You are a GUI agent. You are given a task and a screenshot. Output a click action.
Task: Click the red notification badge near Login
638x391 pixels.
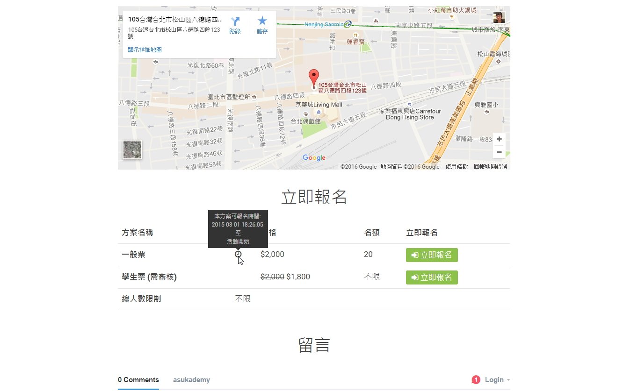(476, 380)
